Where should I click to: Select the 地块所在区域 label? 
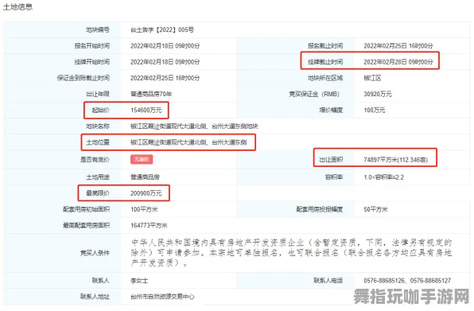point(325,78)
